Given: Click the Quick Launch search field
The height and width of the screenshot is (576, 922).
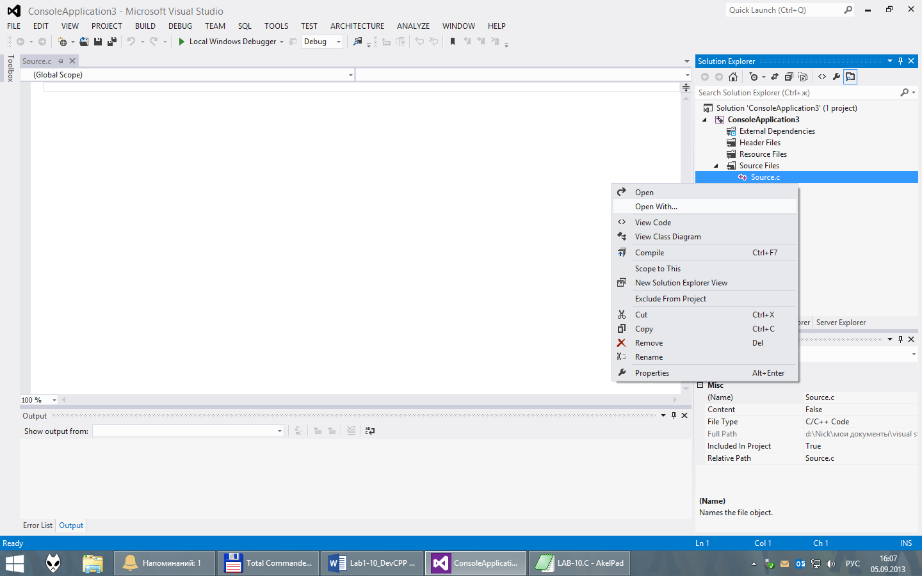Looking at the screenshot, I should click(x=784, y=10).
